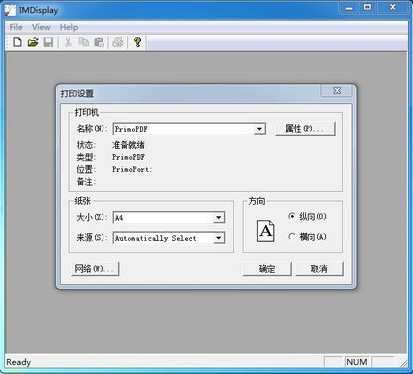Click the About question mark icon
413x374 pixels.
tap(137, 42)
